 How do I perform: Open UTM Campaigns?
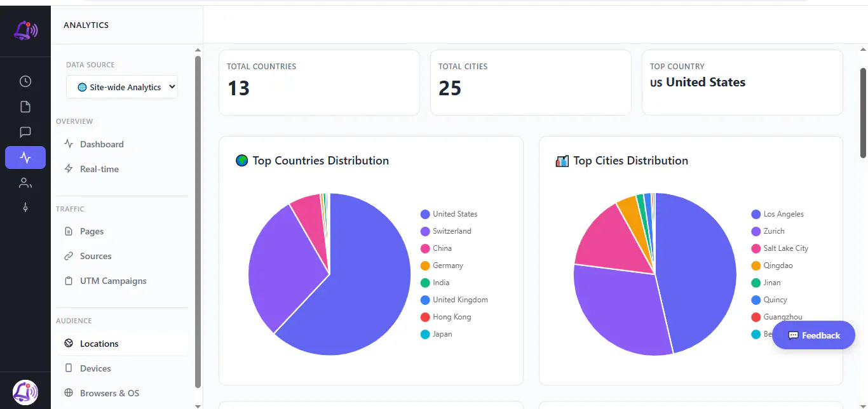tap(122, 281)
